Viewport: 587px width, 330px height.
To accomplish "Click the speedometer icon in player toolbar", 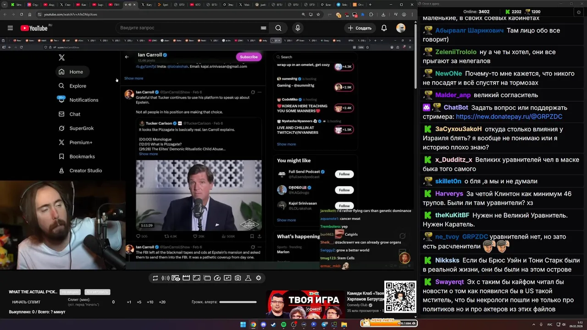I will [x=217, y=278].
